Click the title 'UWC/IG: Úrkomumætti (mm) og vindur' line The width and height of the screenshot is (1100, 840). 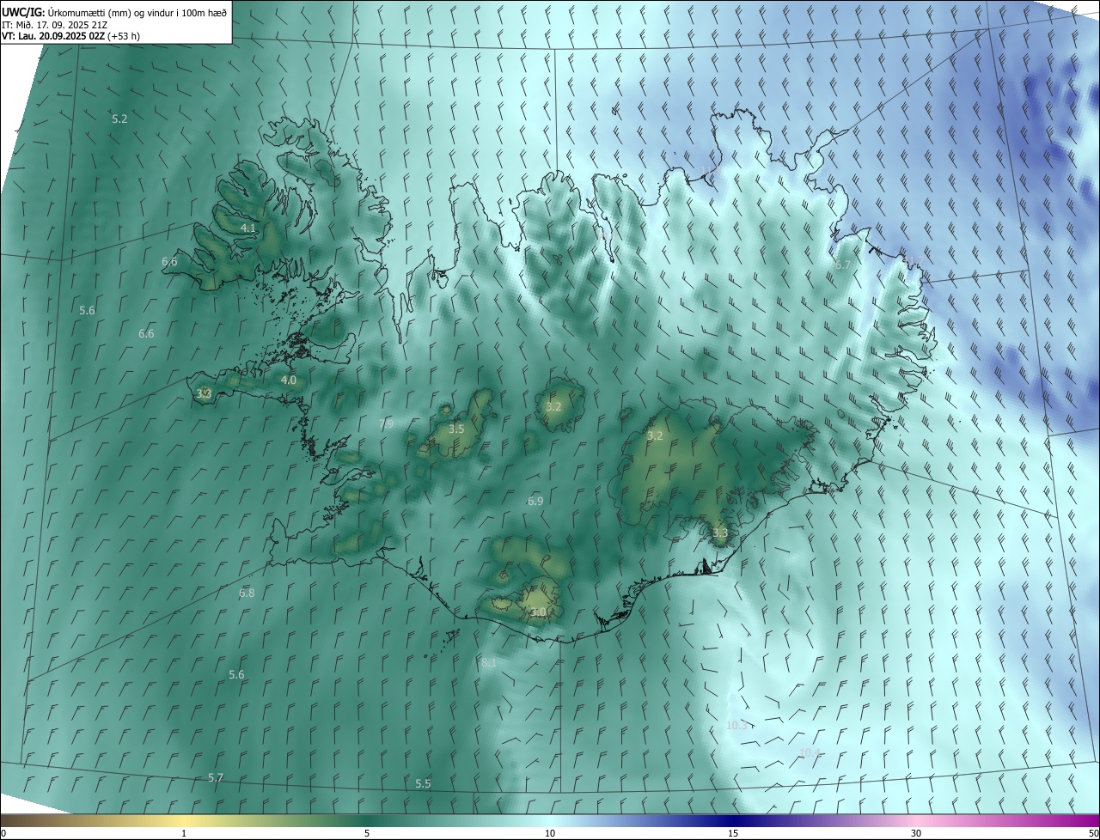pyautogui.click(x=114, y=12)
